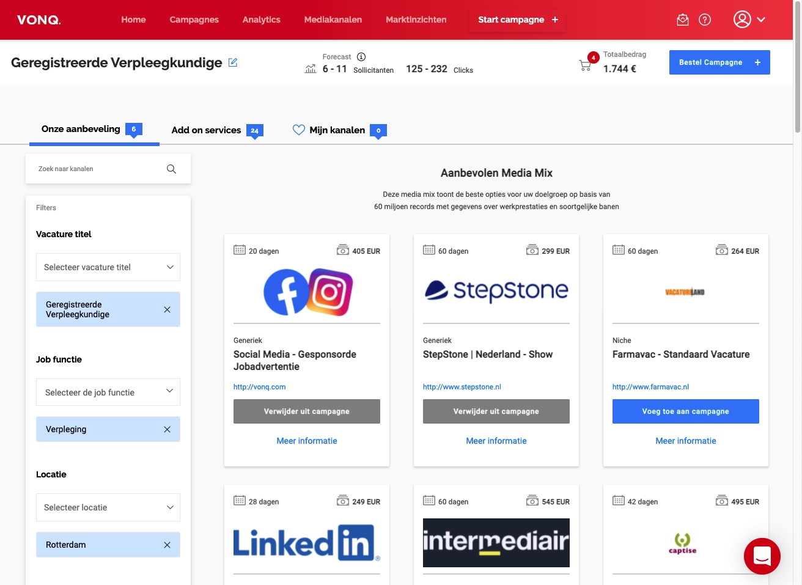Open http://vonq.com link
The height and width of the screenshot is (585, 802).
pyautogui.click(x=259, y=387)
